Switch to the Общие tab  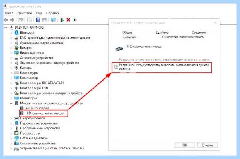127,32
